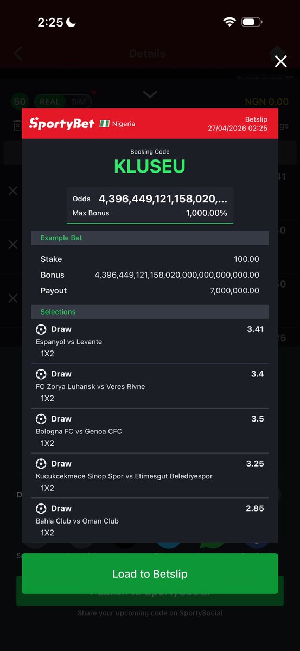Viewport: 300px width, 651px height.
Task: Select Kucukcekmece Sinop Spor vs Etimesgut Belediyespor text
Action: 124,476
